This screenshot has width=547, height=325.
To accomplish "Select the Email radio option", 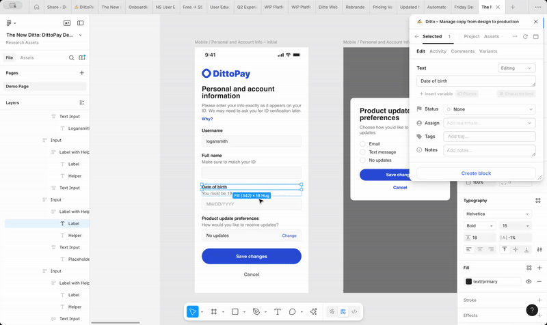I will (362, 144).
